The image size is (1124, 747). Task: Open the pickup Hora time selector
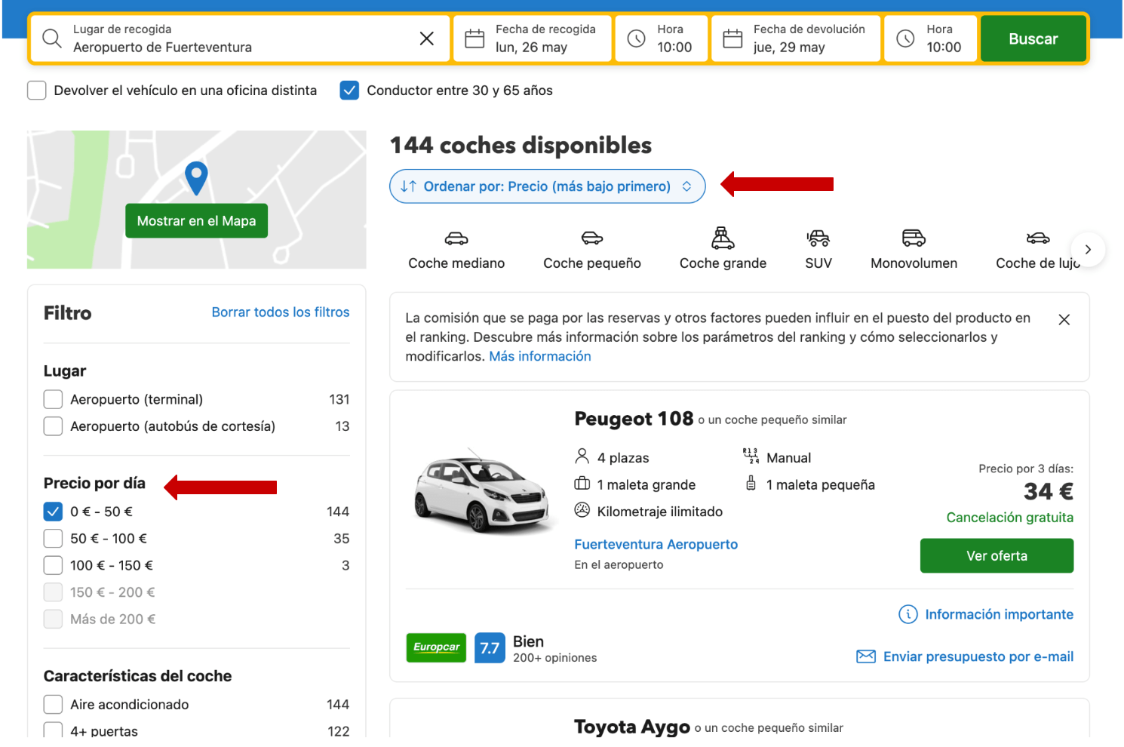662,38
